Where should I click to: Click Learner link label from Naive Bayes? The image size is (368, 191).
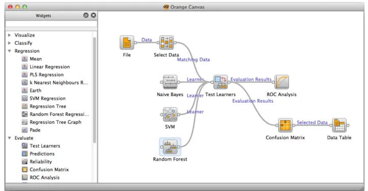coord(195,79)
